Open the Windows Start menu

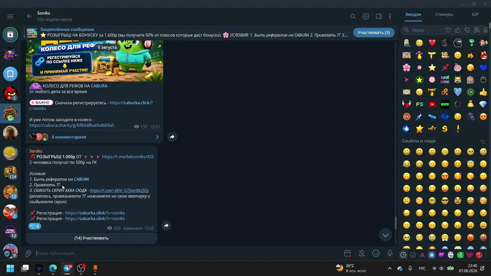point(10,268)
